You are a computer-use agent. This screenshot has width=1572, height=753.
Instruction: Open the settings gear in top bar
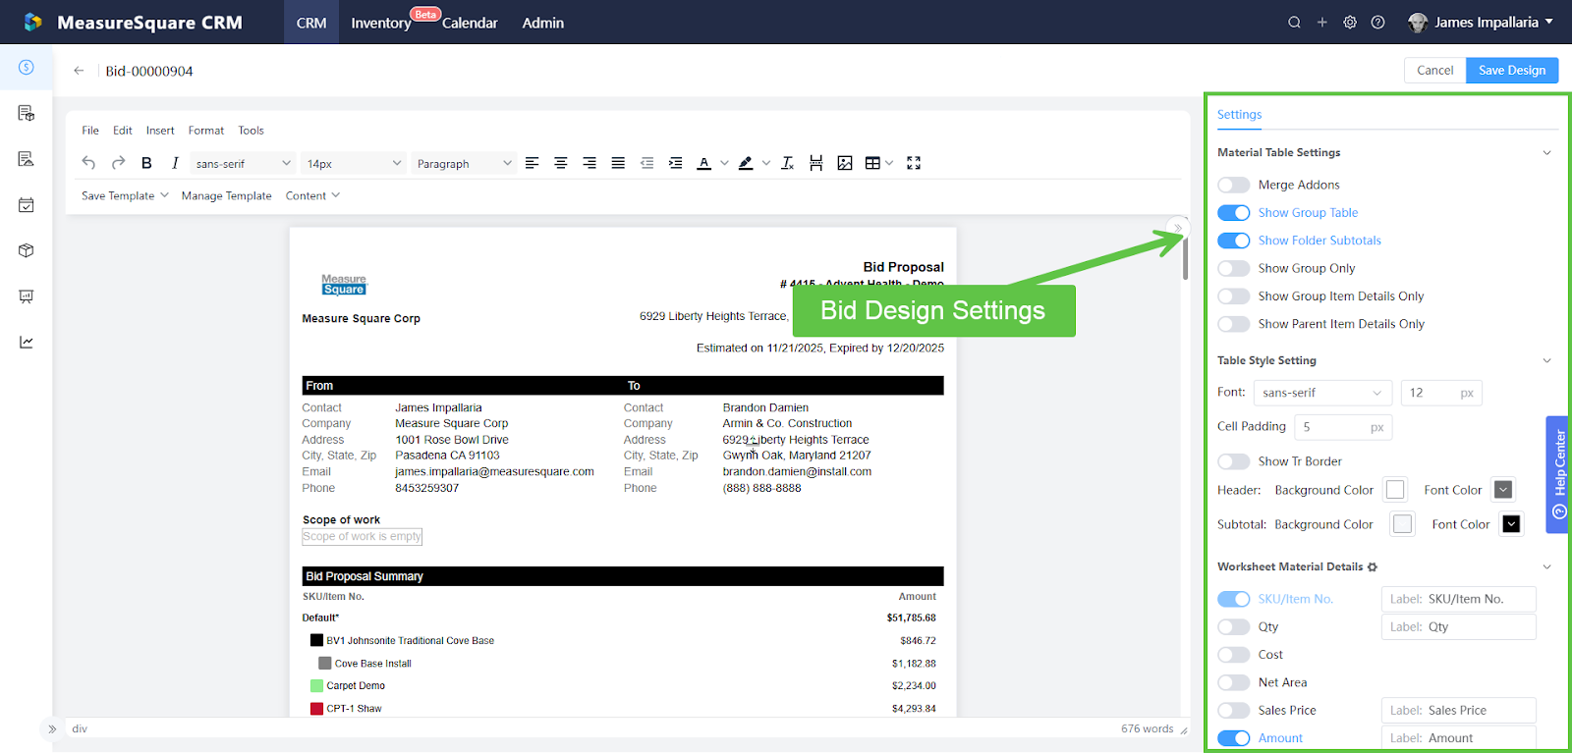(x=1350, y=23)
